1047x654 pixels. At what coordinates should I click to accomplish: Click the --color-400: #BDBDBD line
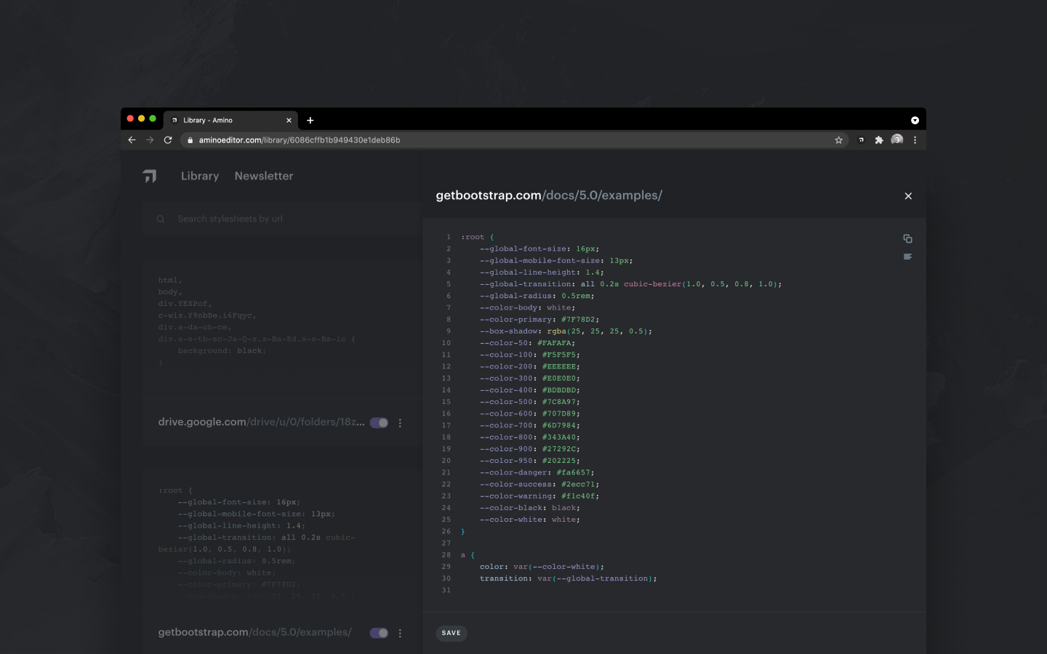530,390
